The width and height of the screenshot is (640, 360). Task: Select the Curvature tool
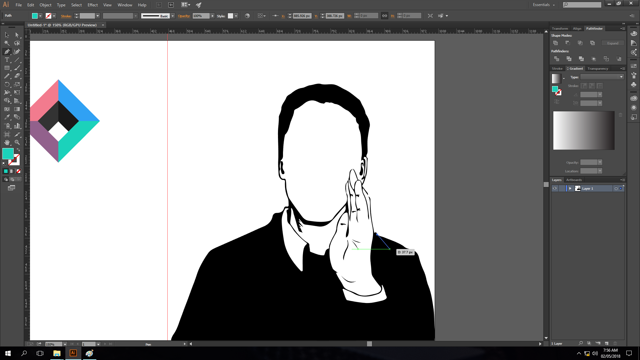[x=17, y=51]
